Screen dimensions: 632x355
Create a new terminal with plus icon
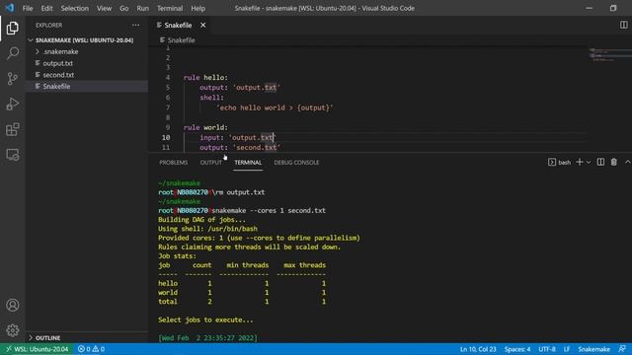pos(580,162)
